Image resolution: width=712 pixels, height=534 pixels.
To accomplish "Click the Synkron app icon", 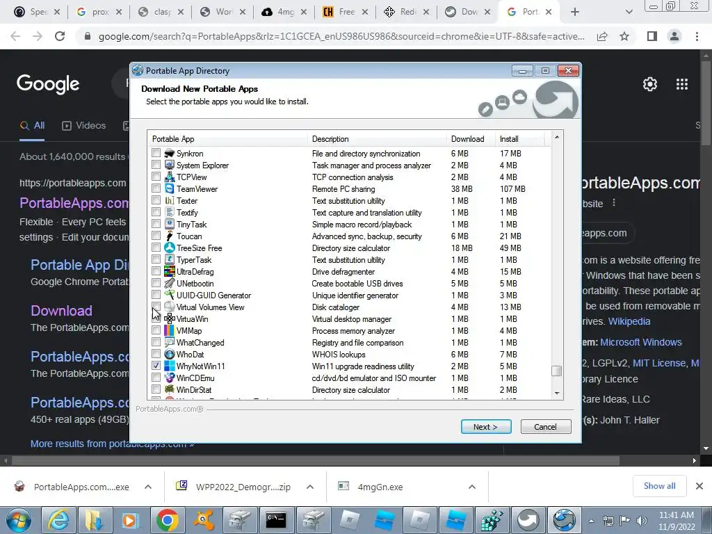I will coord(170,154).
